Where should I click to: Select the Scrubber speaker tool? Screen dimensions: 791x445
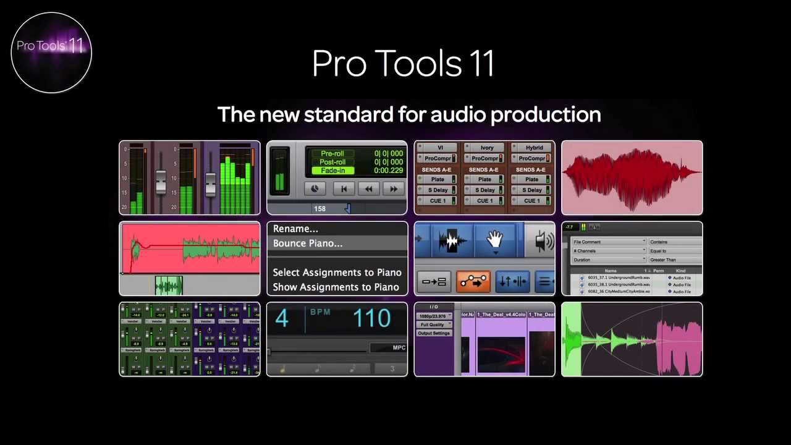coord(543,241)
